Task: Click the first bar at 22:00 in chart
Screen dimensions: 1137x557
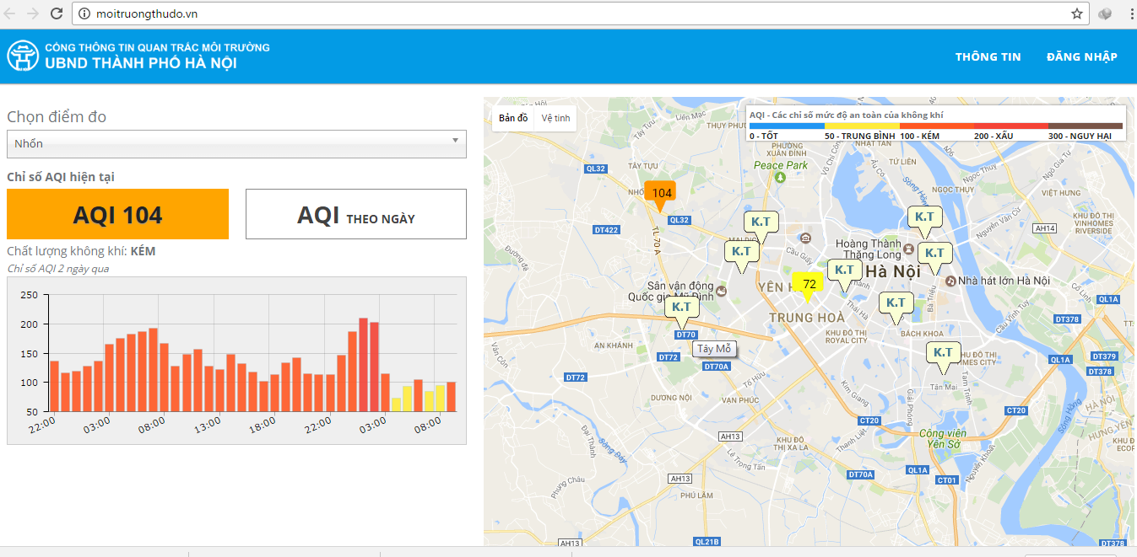Action: (x=54, y=386)
